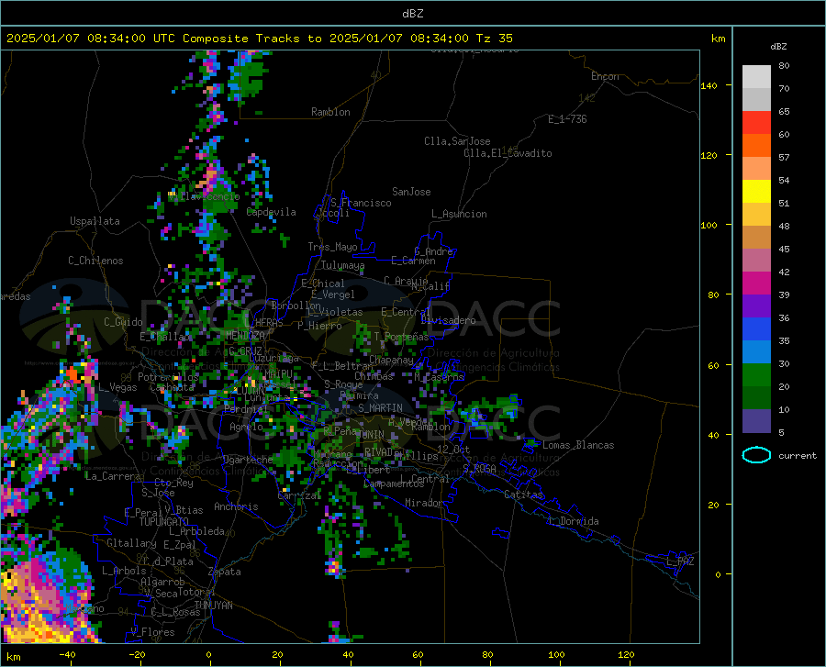The image size is (826, 667).
Task: Click the S_Francisco map label
Action: tap(361, 203)
